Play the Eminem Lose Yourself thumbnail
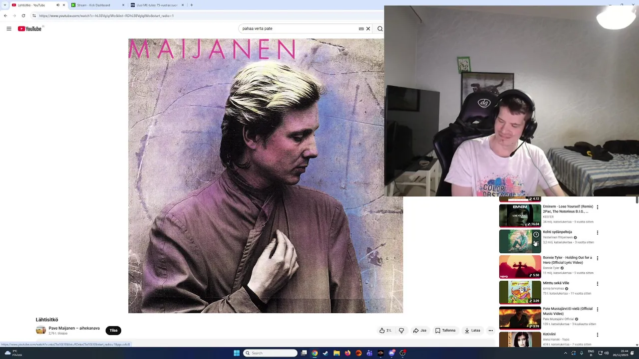639x359 pixels. [520, 215]
